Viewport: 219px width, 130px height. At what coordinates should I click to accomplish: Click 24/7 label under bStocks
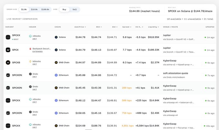click(x=35, y=64)
